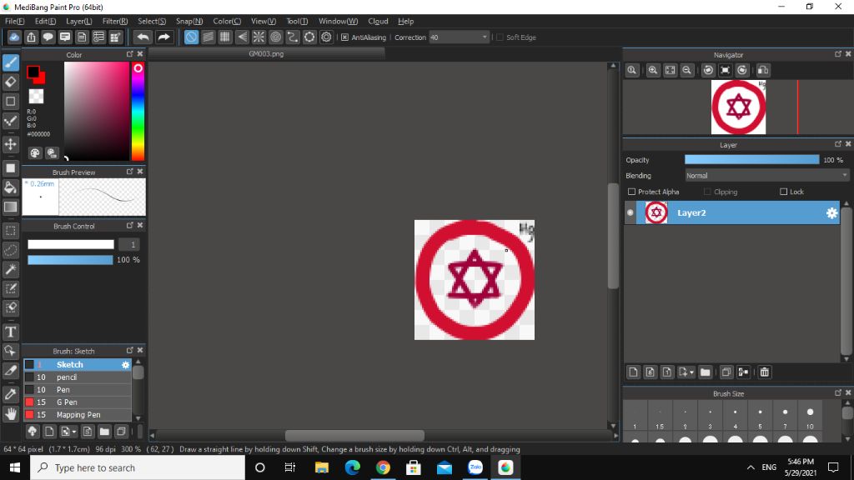This screenshot has width=854, height=480.
Task: Enable the radial snap guide
Action: [259, 37]
